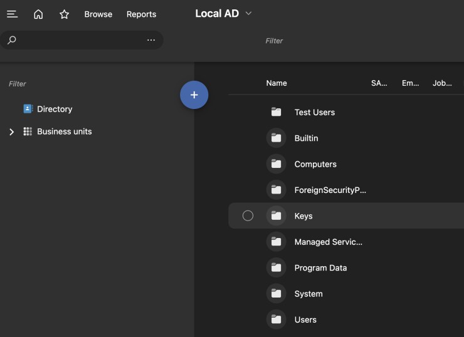Screen dimensions: 464x337
Task: Open the Reports menu
Action: coord(141,14)
